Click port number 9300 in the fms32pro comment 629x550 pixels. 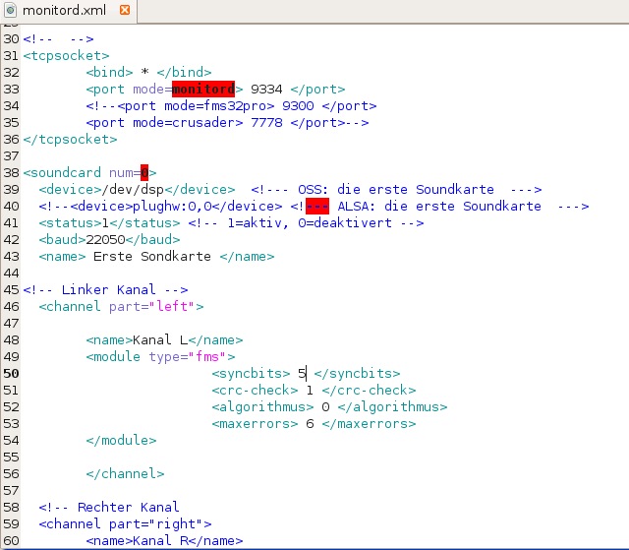pyautogui.click(x=298, y=106)
